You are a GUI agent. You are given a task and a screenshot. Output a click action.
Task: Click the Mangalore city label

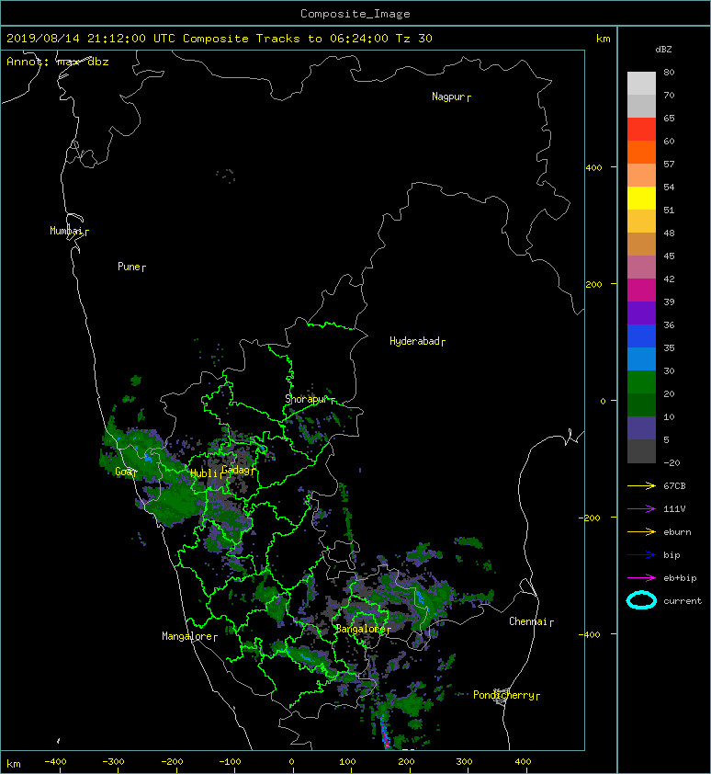point(187,636)
